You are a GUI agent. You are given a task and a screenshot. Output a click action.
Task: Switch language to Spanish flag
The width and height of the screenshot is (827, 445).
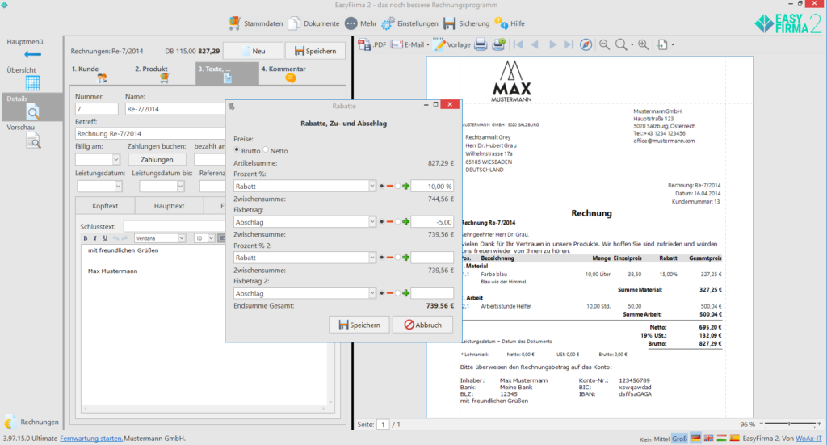(x=734, y=439)
